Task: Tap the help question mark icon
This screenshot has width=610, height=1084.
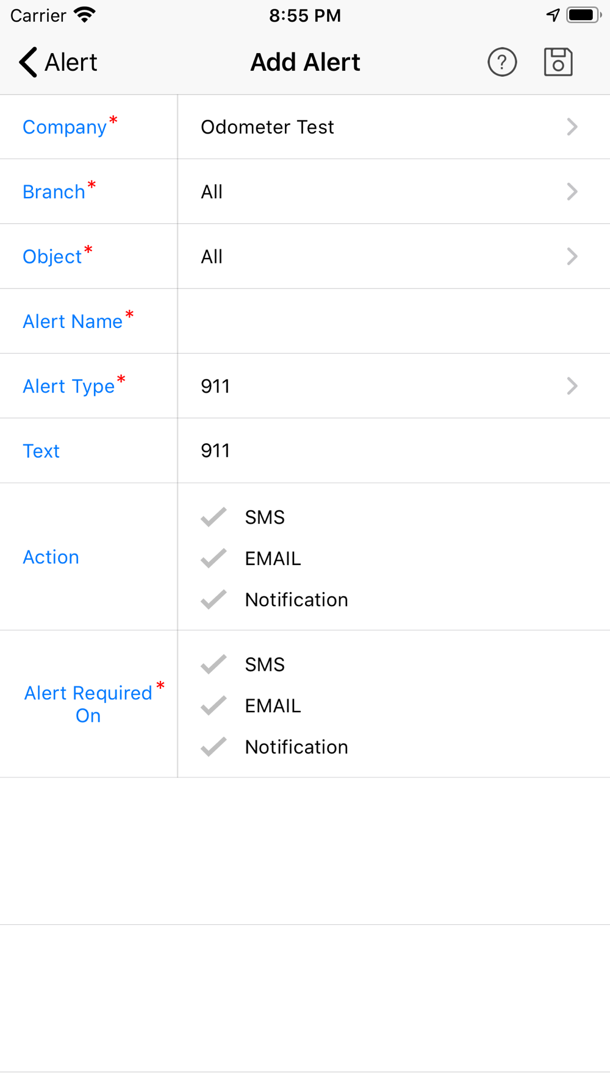Action: pyautogui.click(x=502, y=62)
